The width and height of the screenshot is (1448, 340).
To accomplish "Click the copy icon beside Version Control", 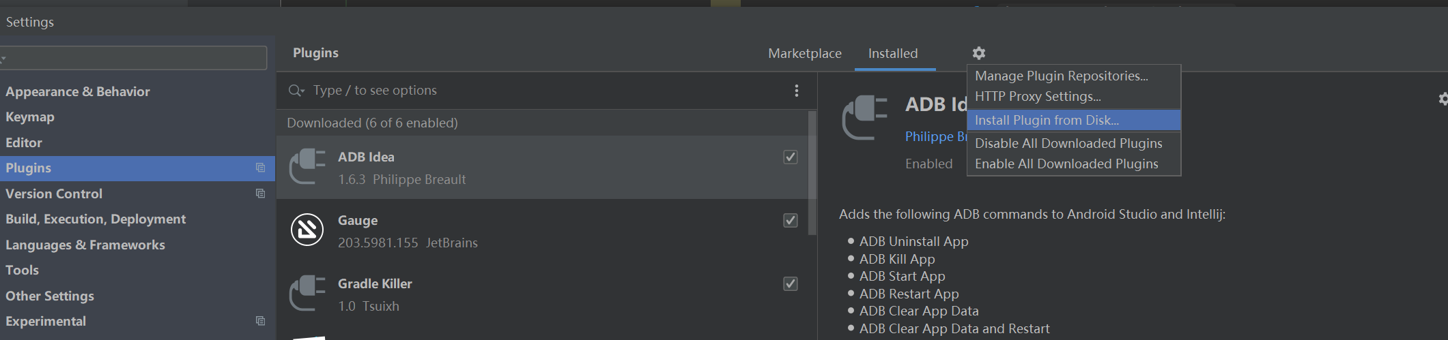I will pos(260,194).
